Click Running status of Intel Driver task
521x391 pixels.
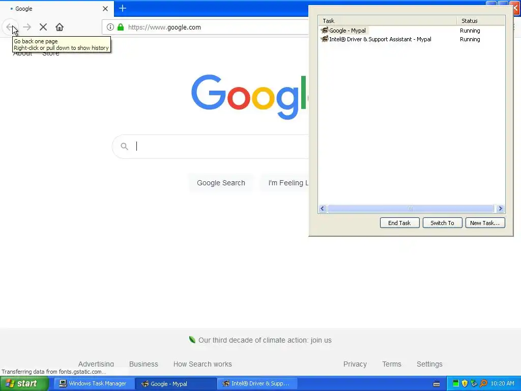point(470,39)
